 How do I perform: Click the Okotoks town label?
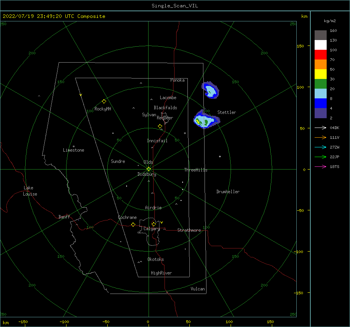(156, 259)
